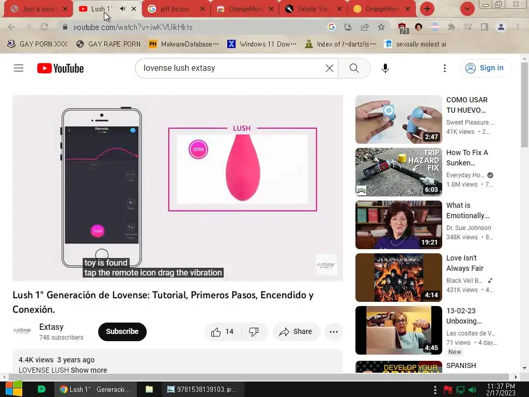Go to the YouTube home logo
Image resolution: width=529 pixels, height=397 pixels.
coord(60,68)
